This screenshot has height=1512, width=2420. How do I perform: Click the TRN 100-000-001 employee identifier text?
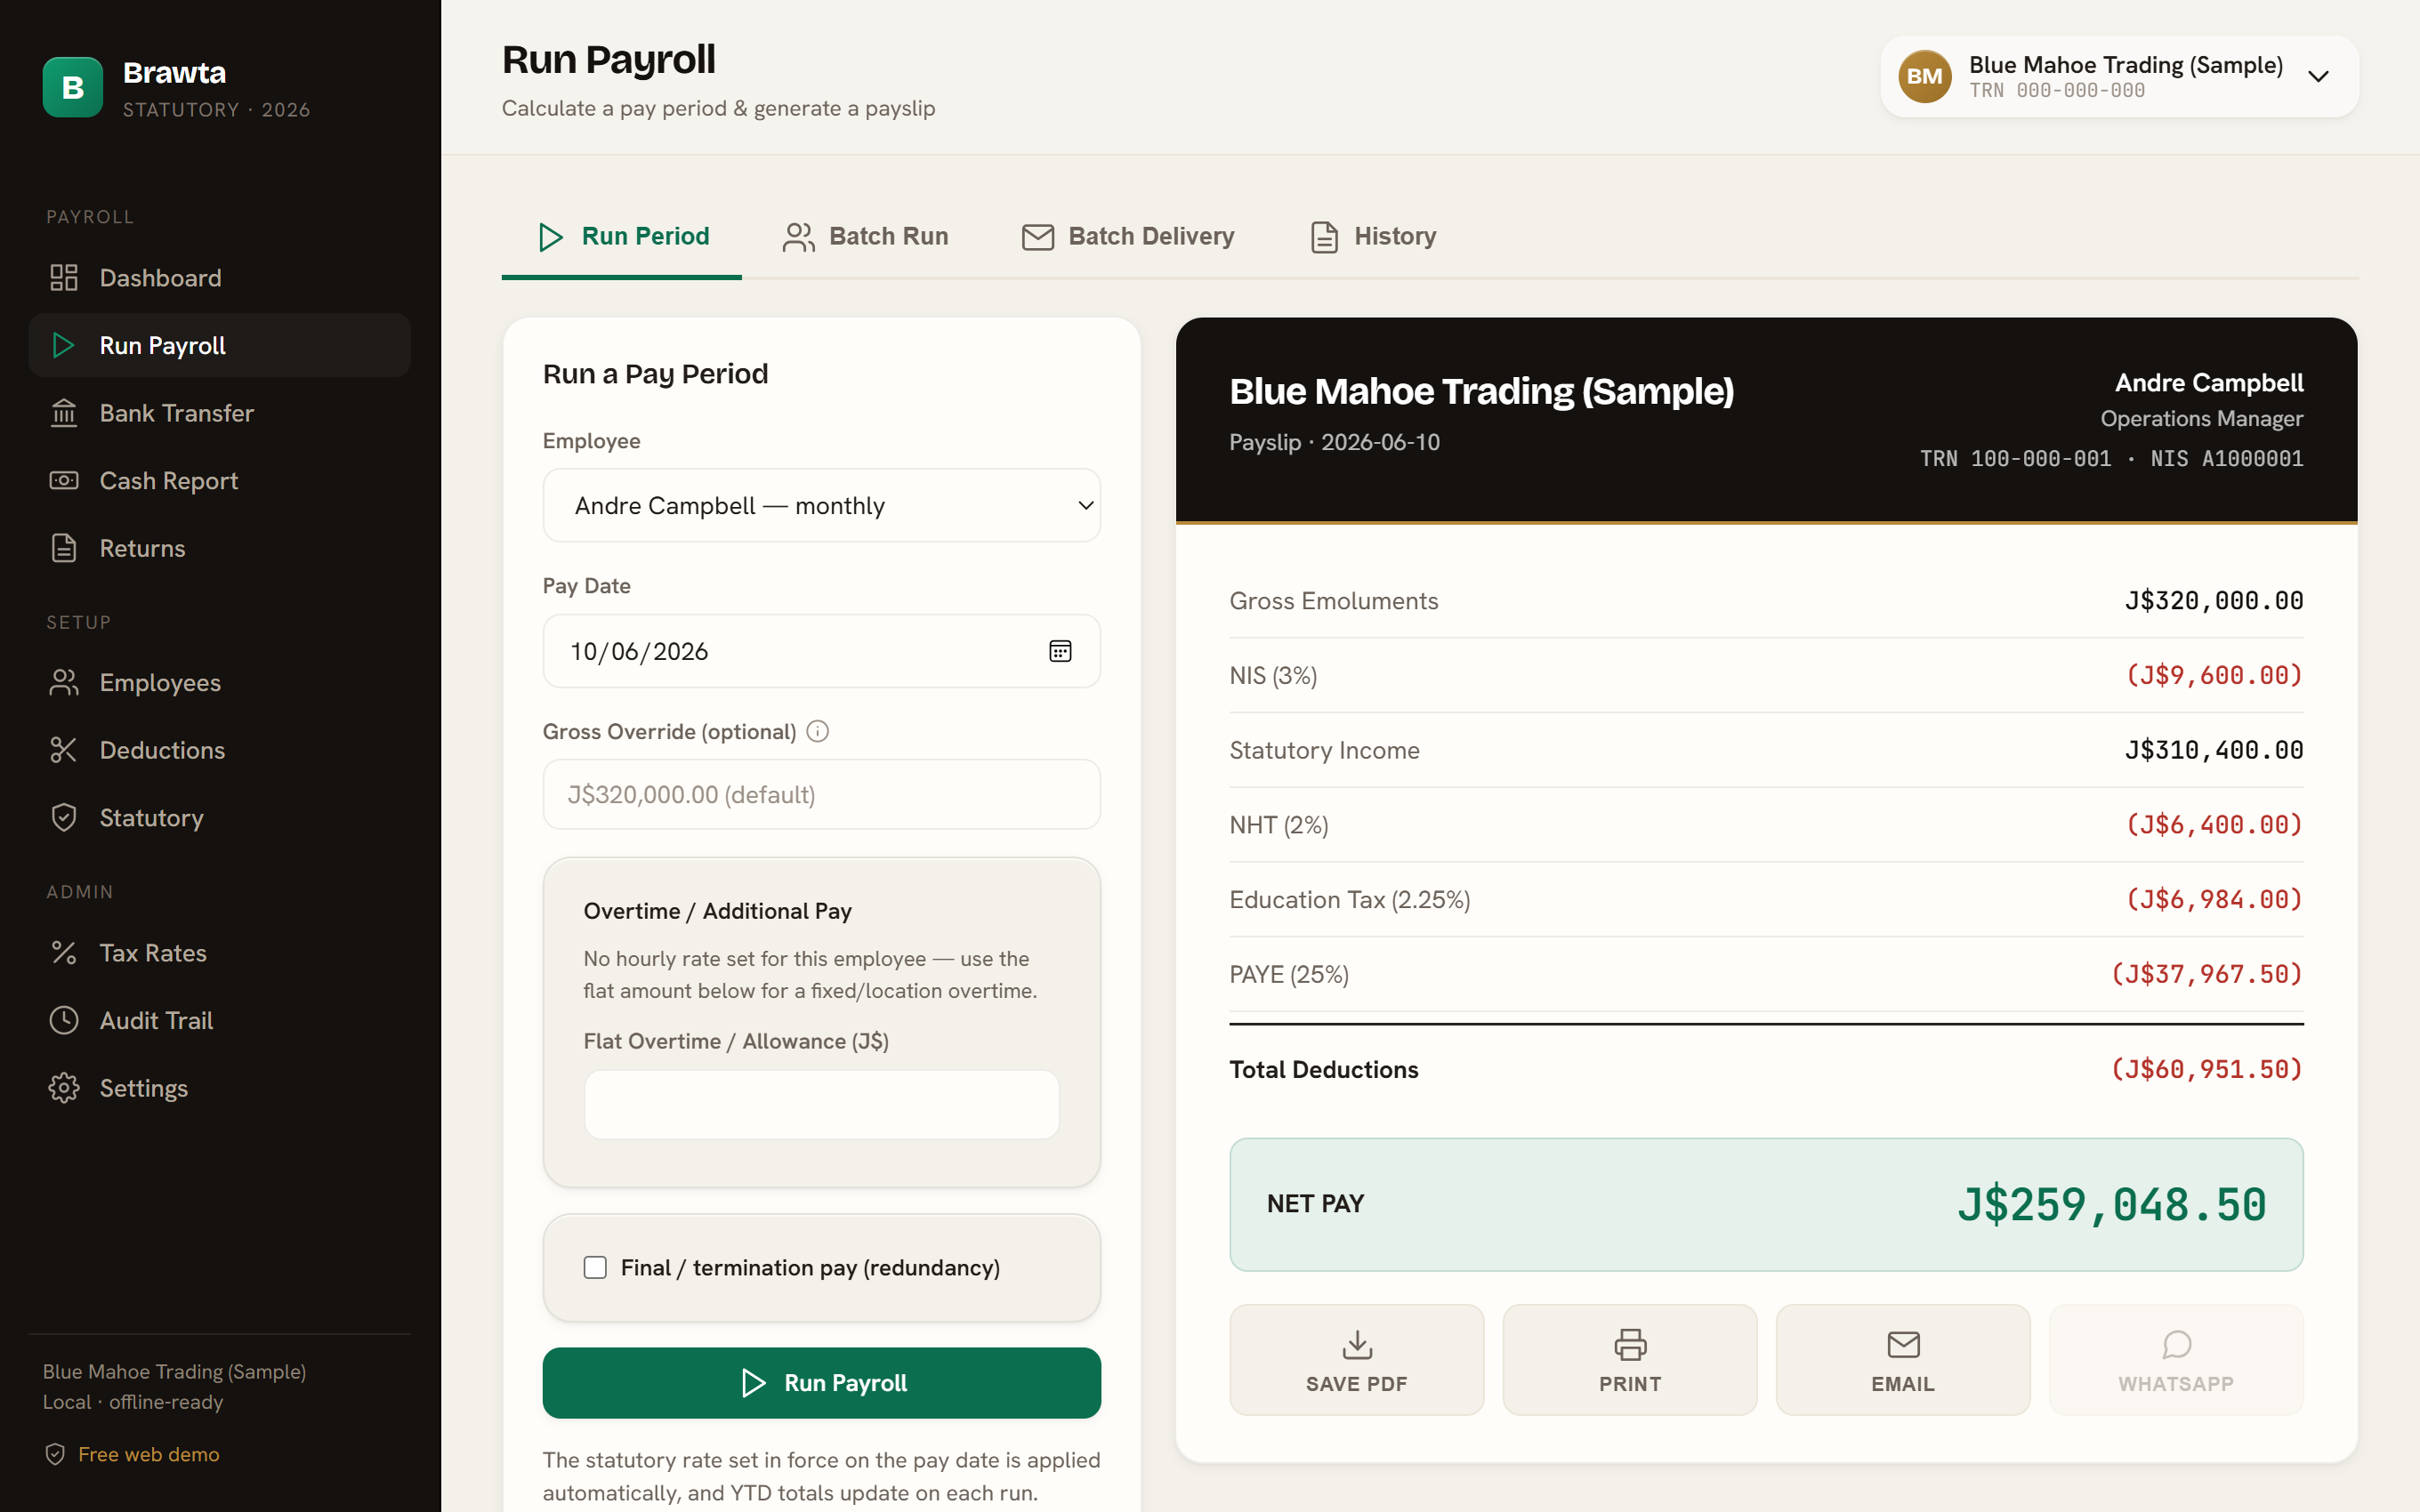(x=2015, y=458)
